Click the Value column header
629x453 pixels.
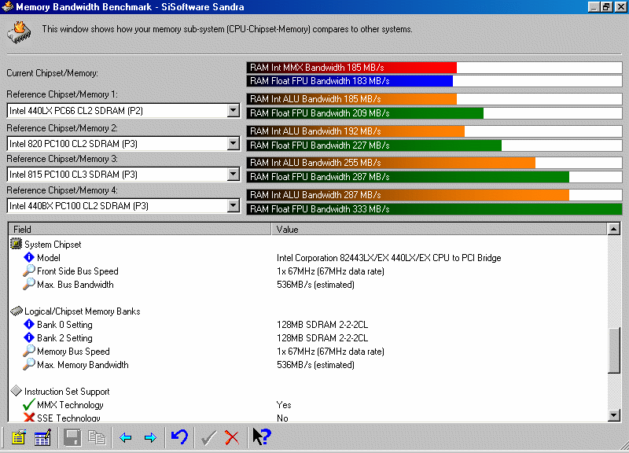point(440,229)
